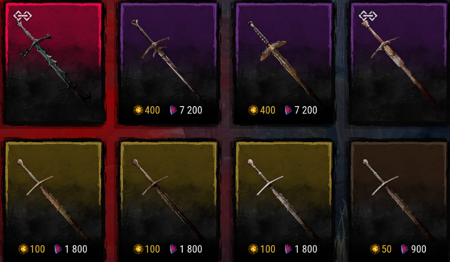Click linked-set icon on red thorned sword card
Screen dimensions: 450x262
pos(22,15)
